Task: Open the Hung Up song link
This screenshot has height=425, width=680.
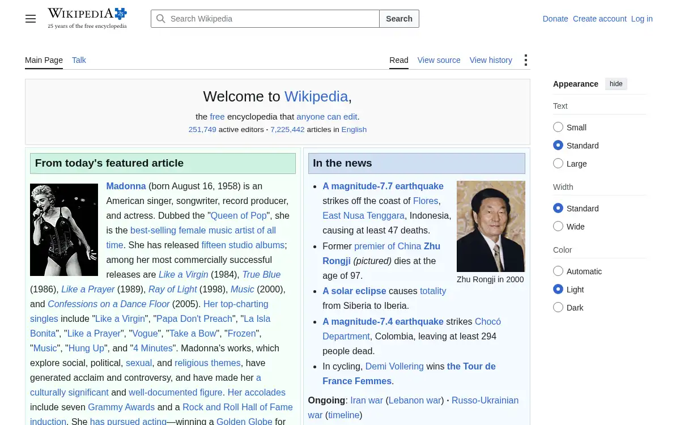Action: coord(87,348)
